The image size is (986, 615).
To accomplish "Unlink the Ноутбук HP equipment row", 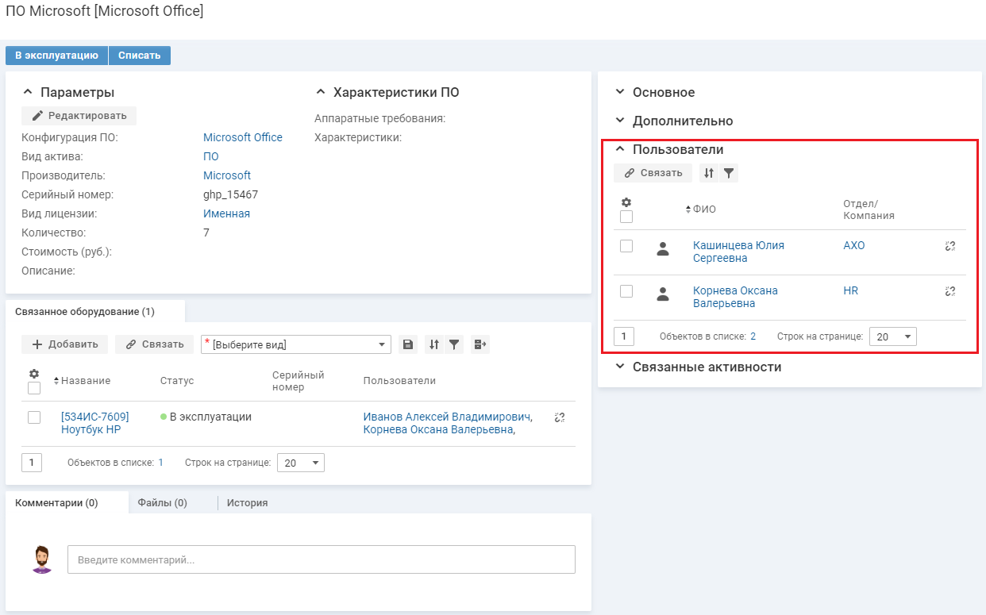I will click(x=560, y=417).
